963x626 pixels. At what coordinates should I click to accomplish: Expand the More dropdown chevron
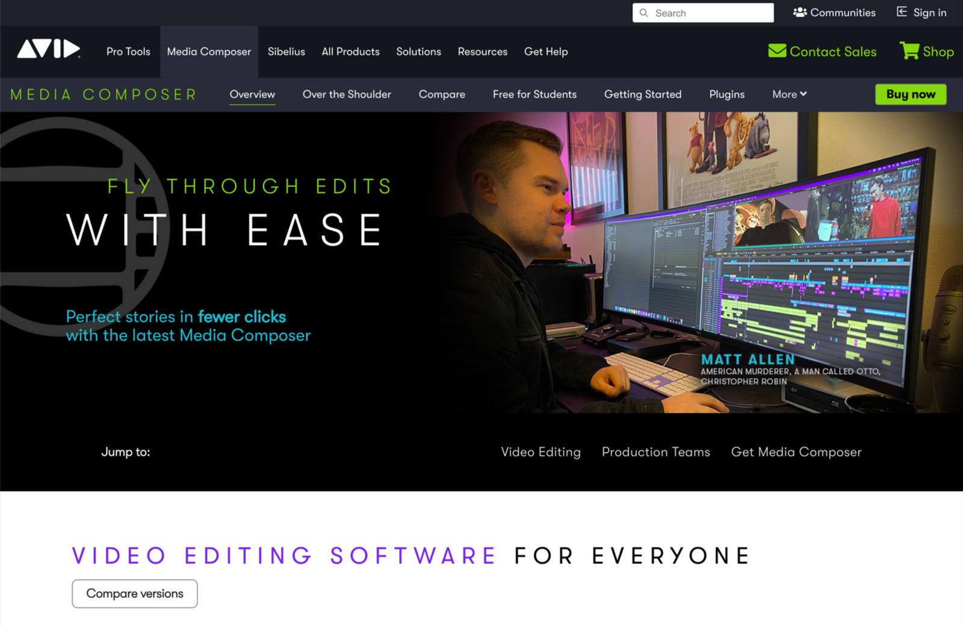pos(804,94)
